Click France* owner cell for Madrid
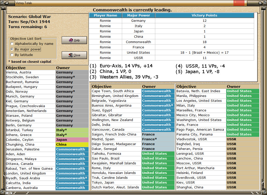 tap(158, 139)
